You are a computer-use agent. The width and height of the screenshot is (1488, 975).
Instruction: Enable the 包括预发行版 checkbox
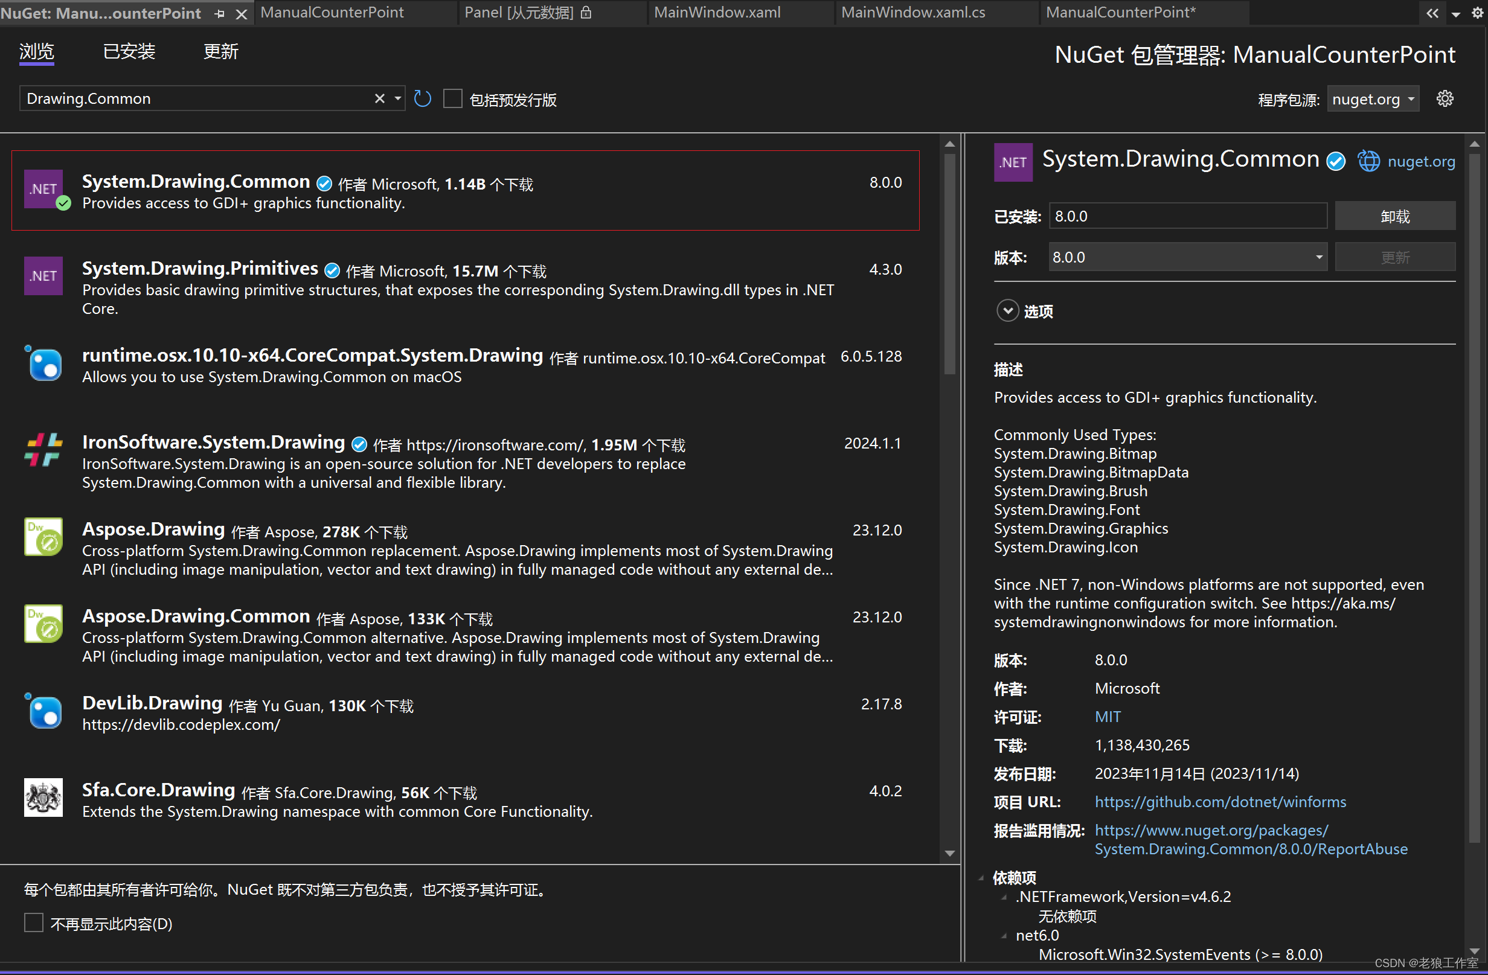(x=453, y=99)
